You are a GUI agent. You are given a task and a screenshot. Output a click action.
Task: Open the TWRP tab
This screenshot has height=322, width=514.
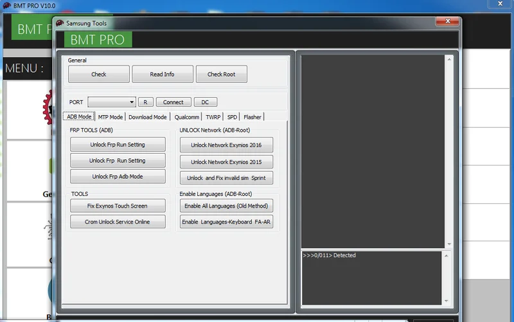point(213,117)
